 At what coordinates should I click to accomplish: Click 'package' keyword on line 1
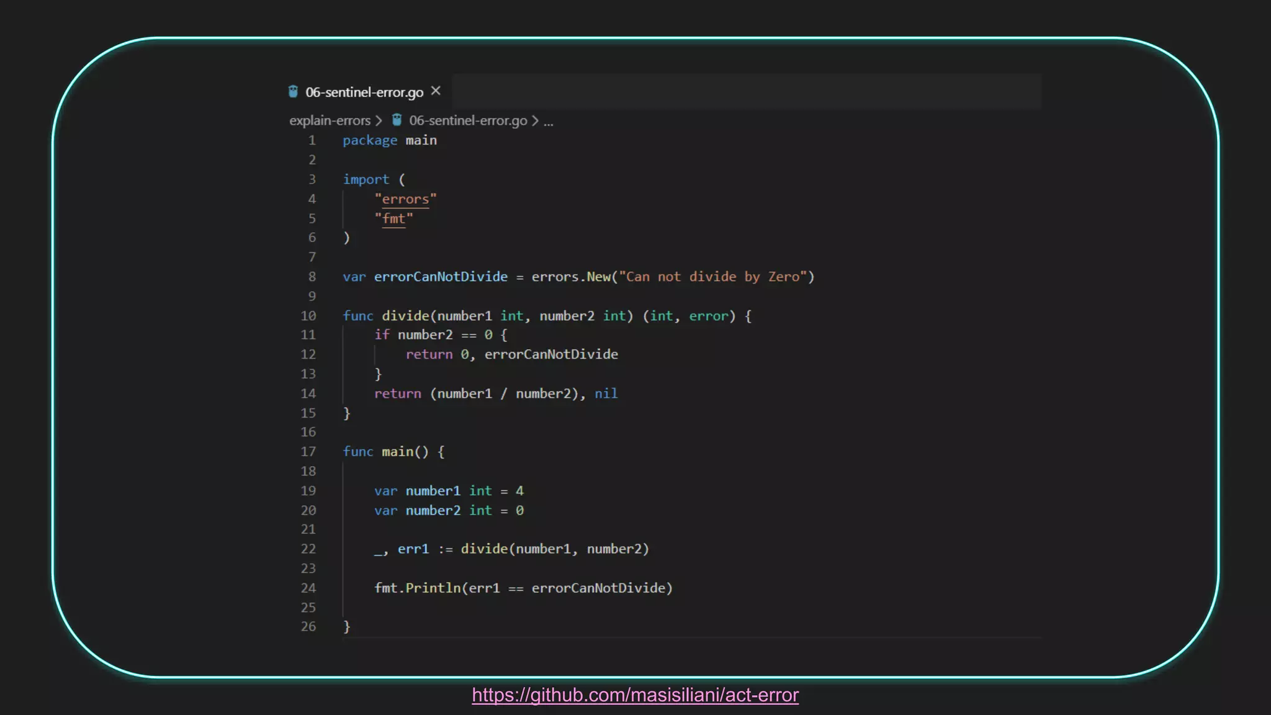coord(370,141)
